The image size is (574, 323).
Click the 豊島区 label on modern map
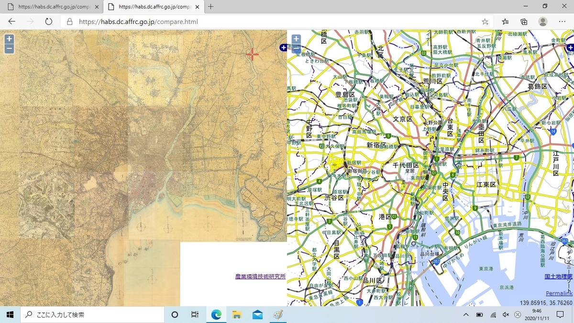coord(344,95)
